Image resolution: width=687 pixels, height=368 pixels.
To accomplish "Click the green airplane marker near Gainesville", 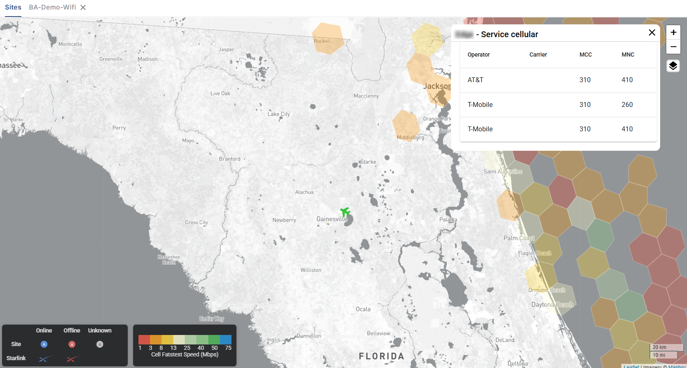I will [x=345, y=212].
